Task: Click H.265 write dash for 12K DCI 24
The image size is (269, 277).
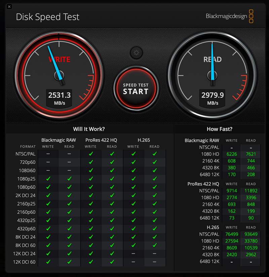Action: (133, 253)
